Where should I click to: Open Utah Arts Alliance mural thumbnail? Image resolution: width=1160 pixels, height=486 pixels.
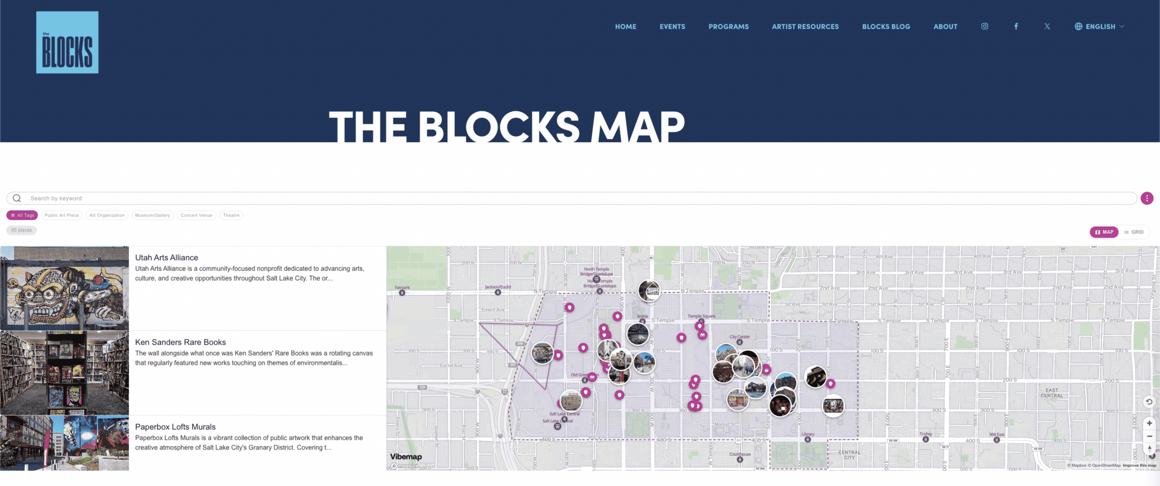64,288
